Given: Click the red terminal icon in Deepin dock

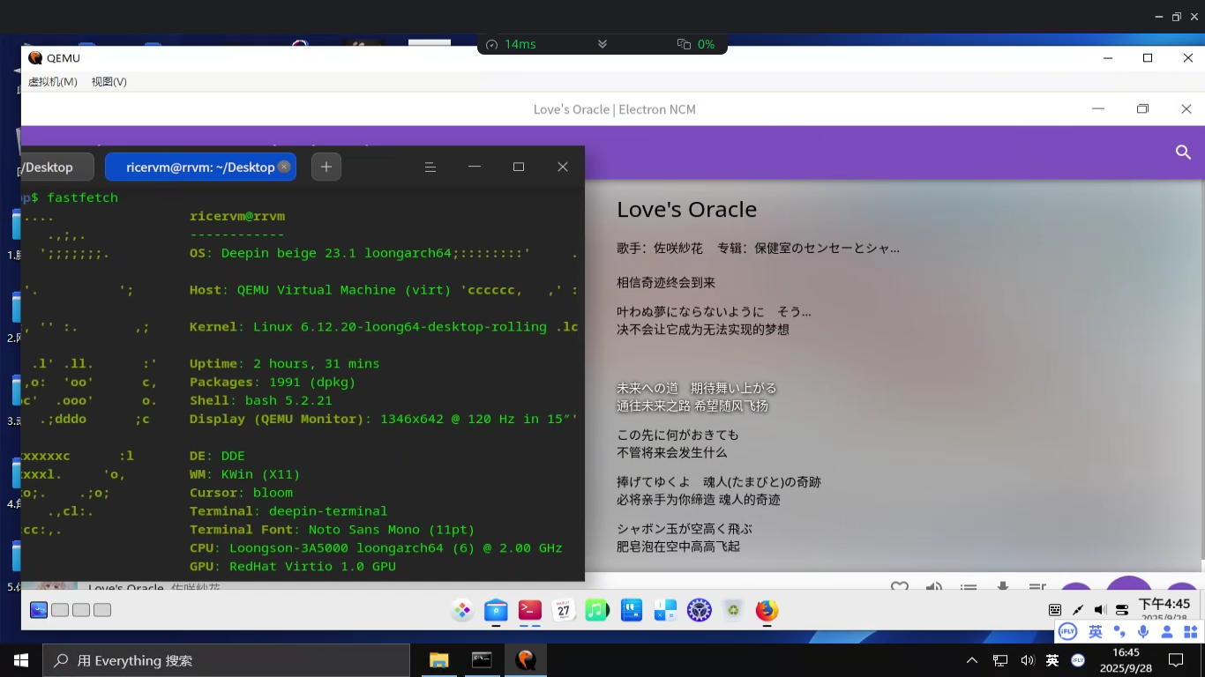Looking at the screenshot, I should point(530,610).
